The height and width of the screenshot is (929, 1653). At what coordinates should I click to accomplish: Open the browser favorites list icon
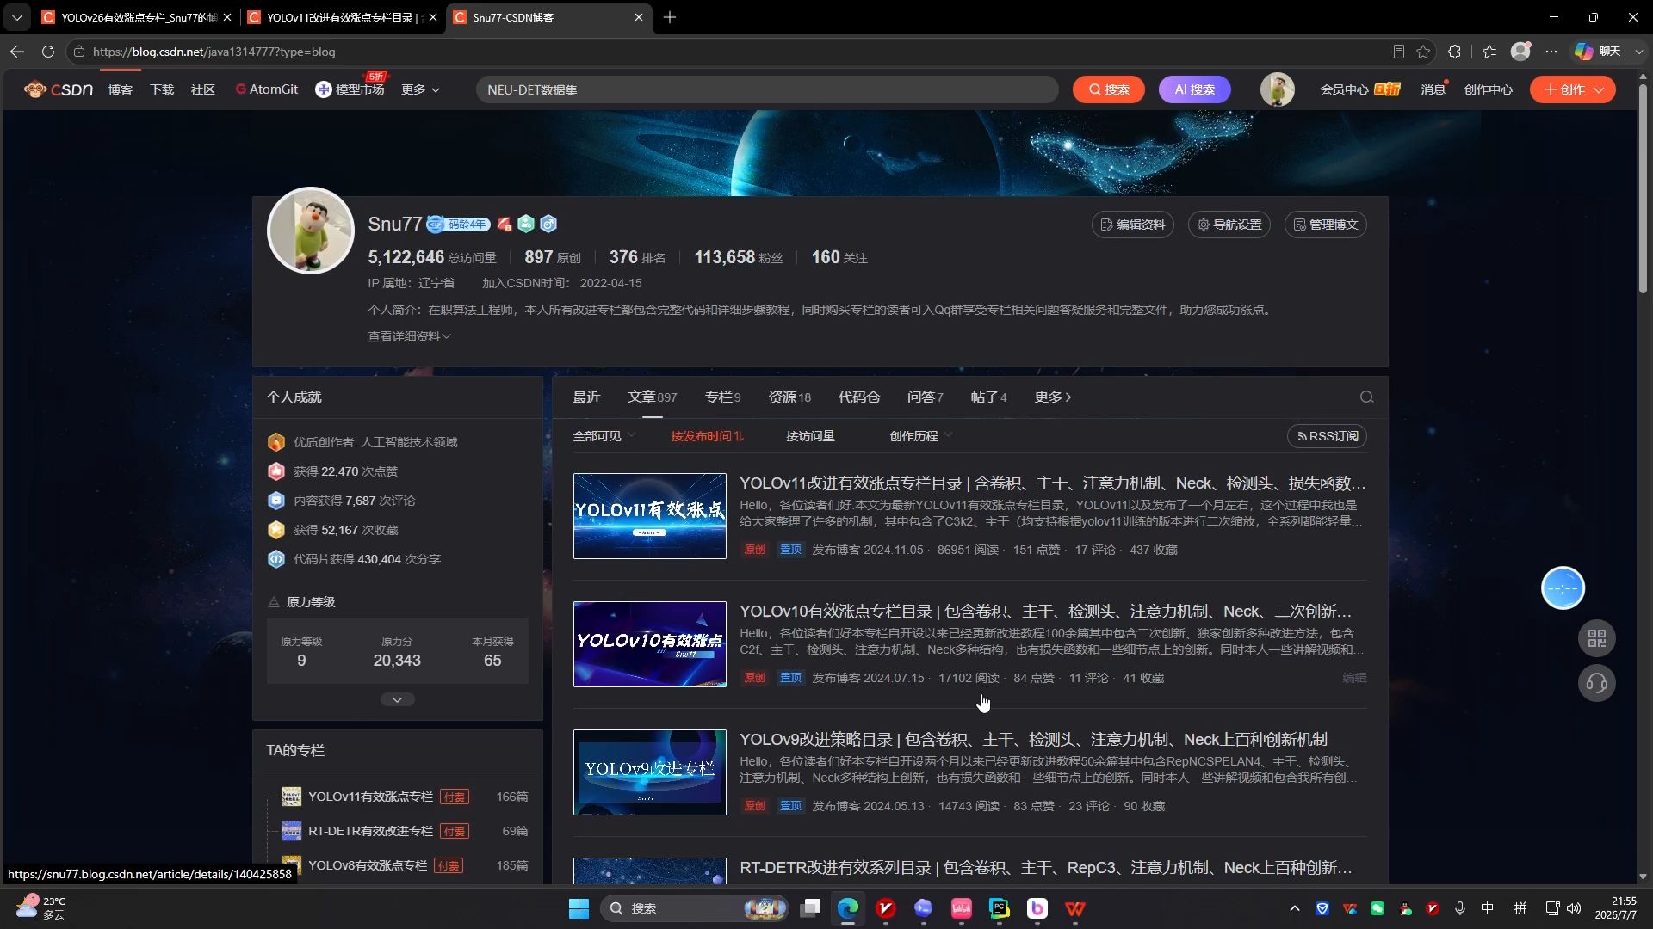(1489, 52)
